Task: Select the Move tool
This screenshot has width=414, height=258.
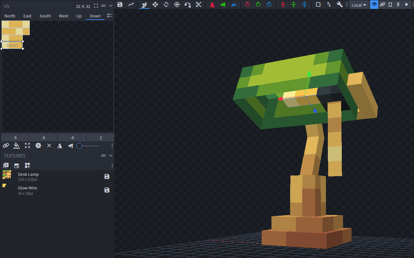Action: tap(144, 4)
